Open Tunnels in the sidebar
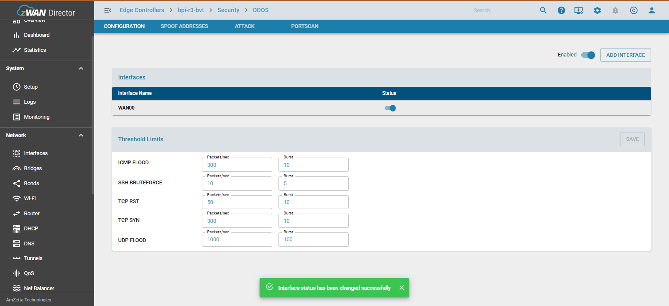Screen dimensions: 669x306 [33, 258]
